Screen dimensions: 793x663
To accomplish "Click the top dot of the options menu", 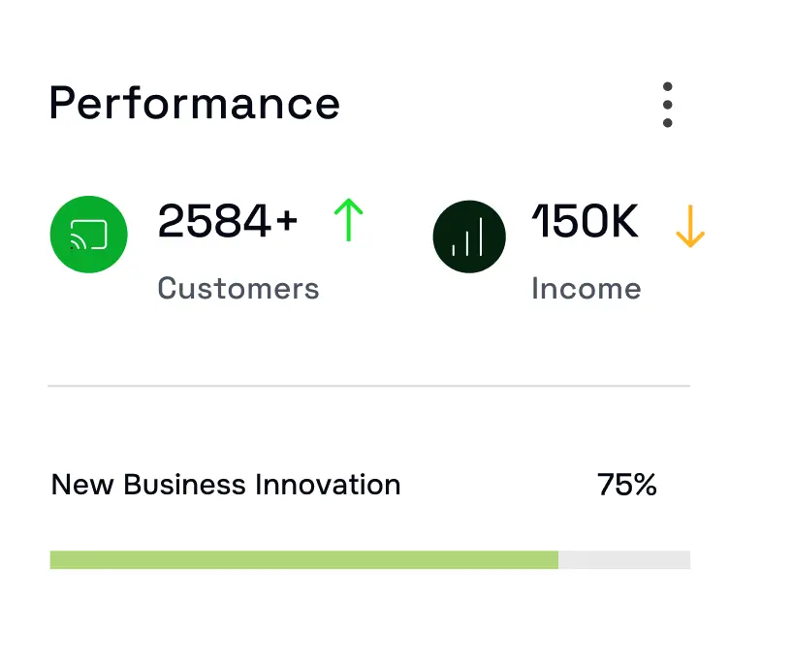I will (x=667, y=87).
